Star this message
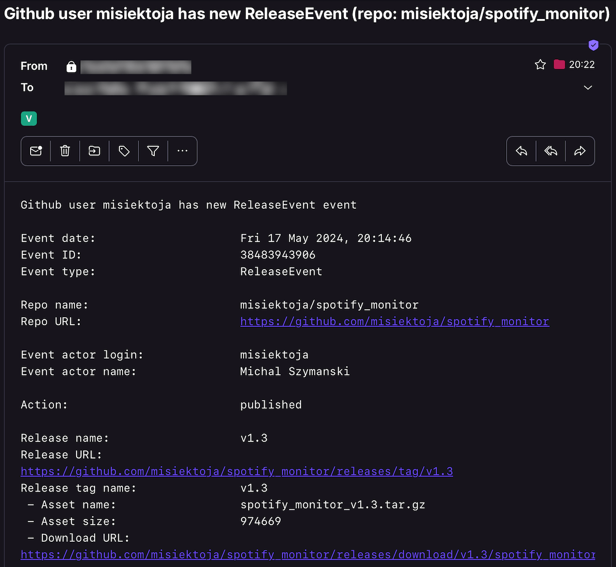This screenshot has height=567, width=616. pos(540,64)
